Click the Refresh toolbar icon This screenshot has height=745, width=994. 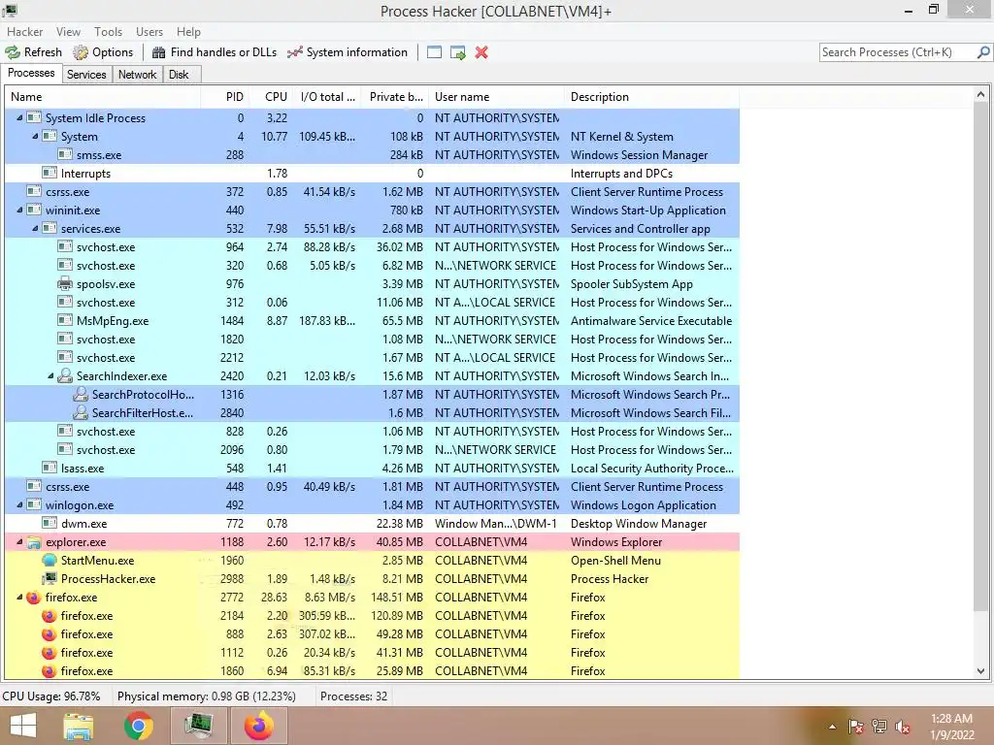(x=13, y=52)
